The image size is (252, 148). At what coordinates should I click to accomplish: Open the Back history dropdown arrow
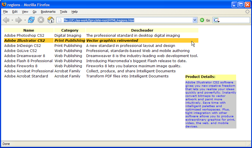point(12,20)
